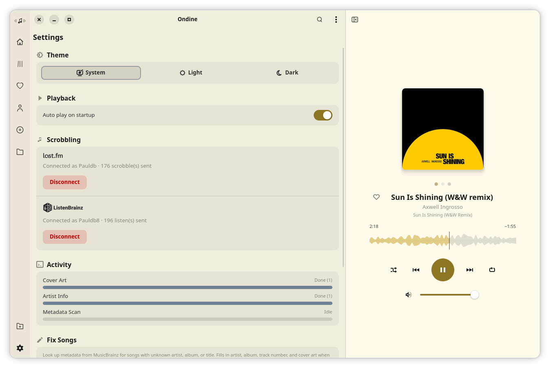Image resolution: width=550 pixels, height=368 pixels.
Task: Disconnect the ListenBrainz account
Action: tap(65, 237)
